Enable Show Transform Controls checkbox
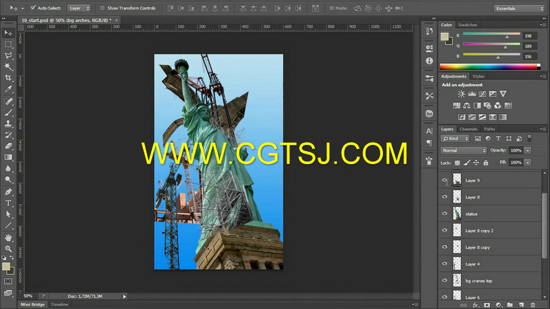The width and height of the screenshot is (550, 309). coord(102,8)
